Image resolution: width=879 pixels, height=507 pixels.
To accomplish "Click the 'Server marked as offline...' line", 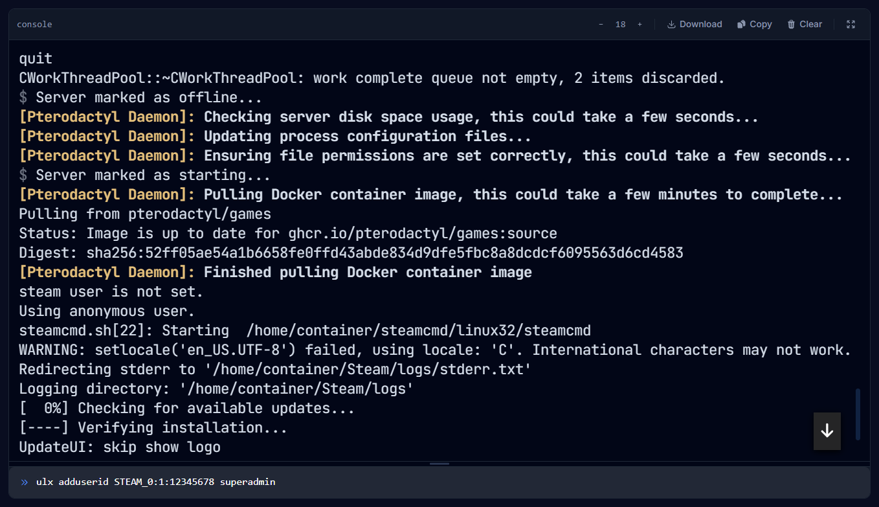I will pos(140,97).
